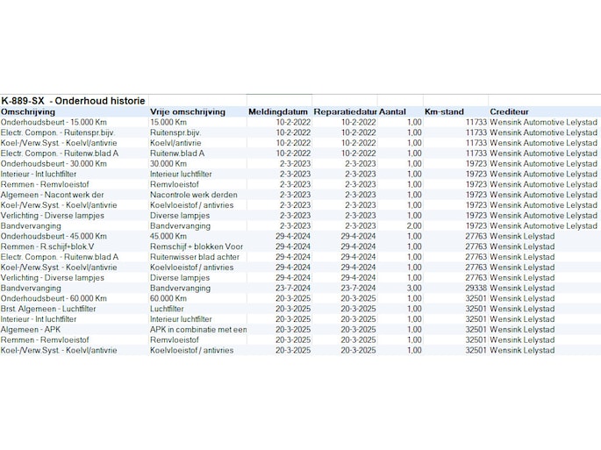Image resolution: width=601 pixels, height=450 pixels.
Task: Select the Reparatiedatum column header
Action: coord(345,112)
